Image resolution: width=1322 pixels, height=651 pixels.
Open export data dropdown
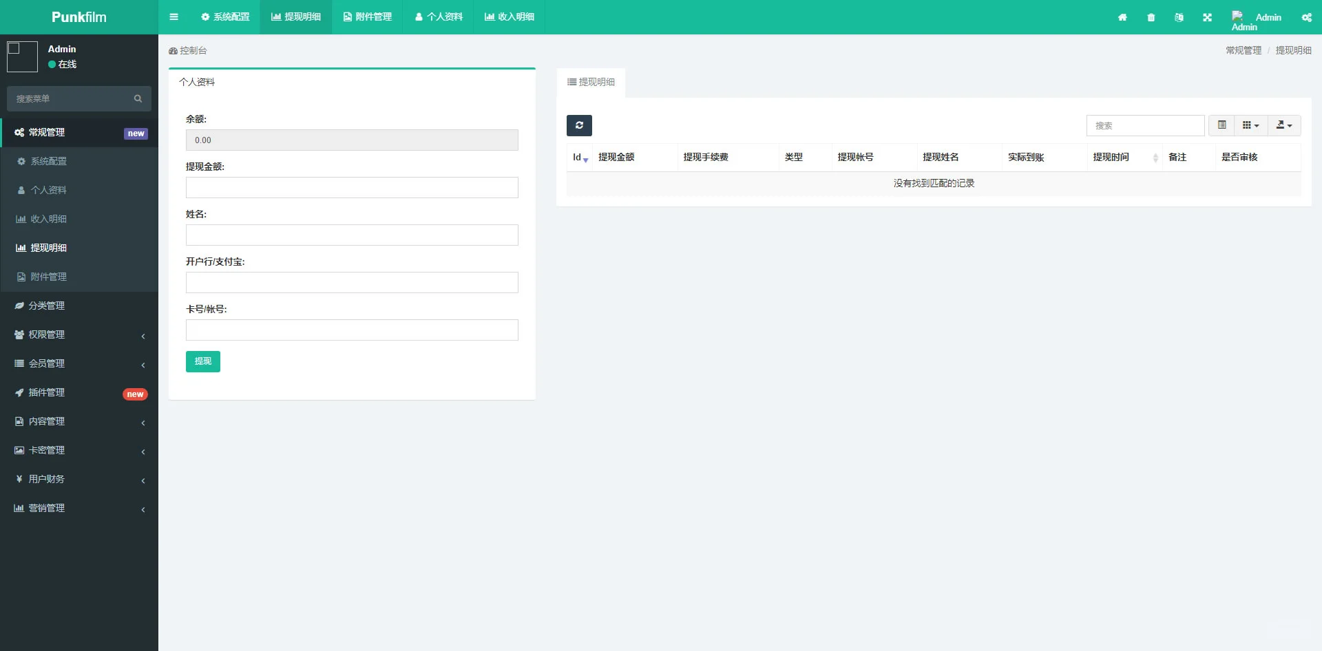pos(1284,125)
